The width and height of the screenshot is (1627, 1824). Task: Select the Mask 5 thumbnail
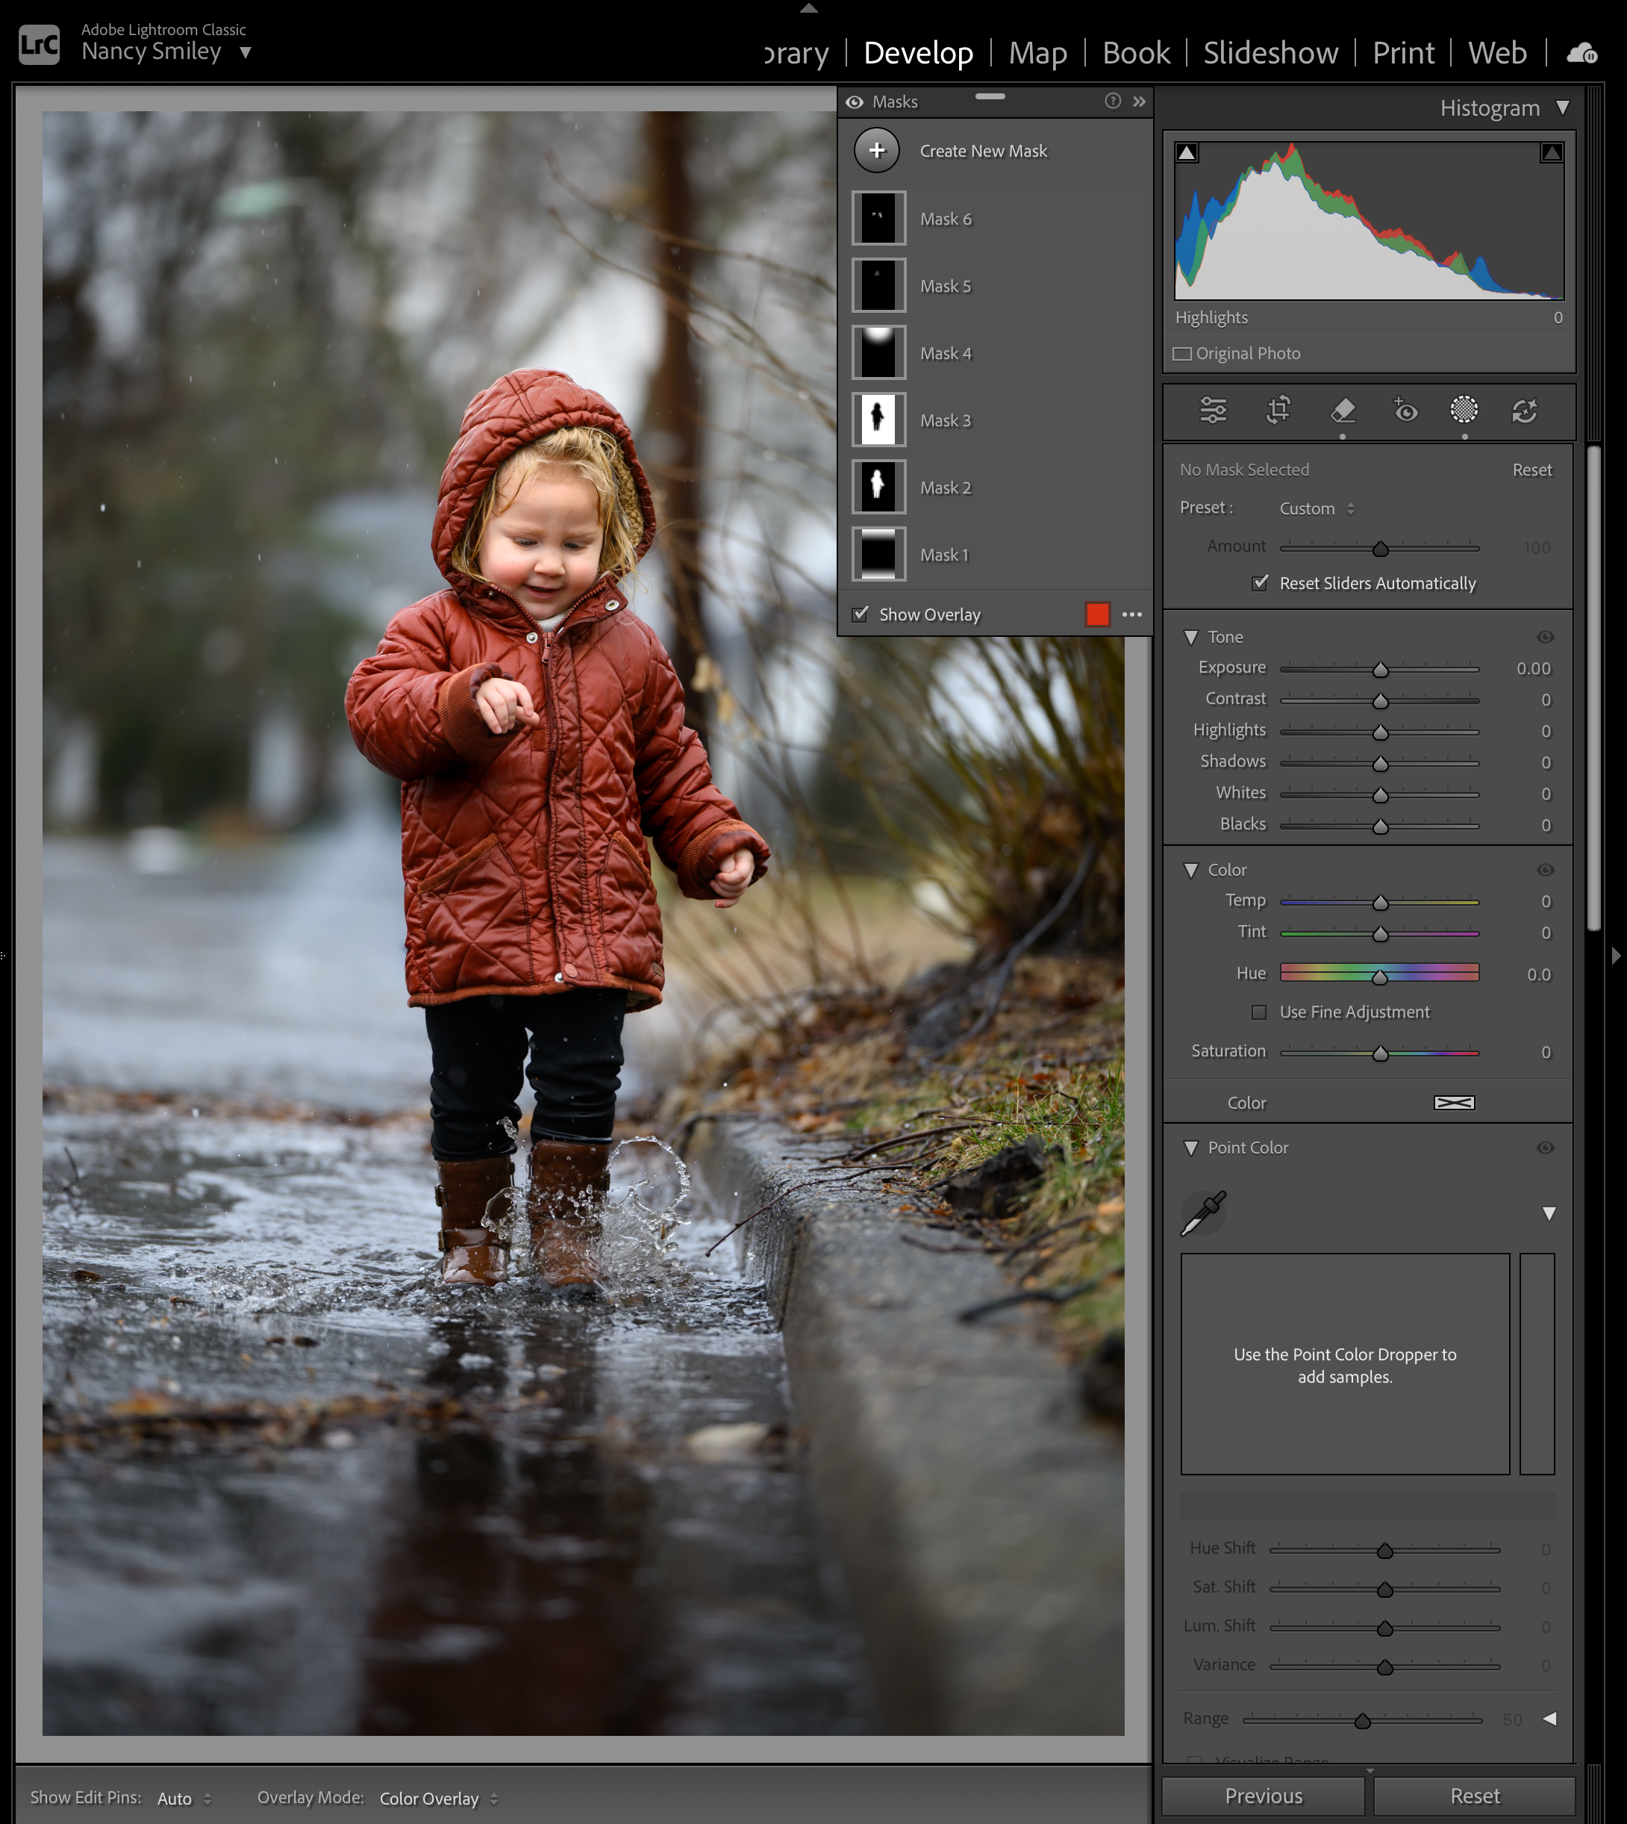(x=878, y=285)
